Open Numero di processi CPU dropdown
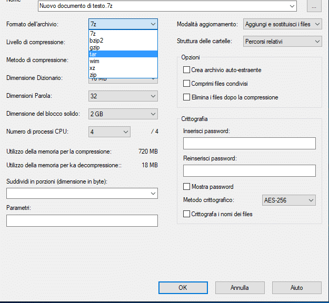This screenshot has height=303, width=329. (109, 132)
